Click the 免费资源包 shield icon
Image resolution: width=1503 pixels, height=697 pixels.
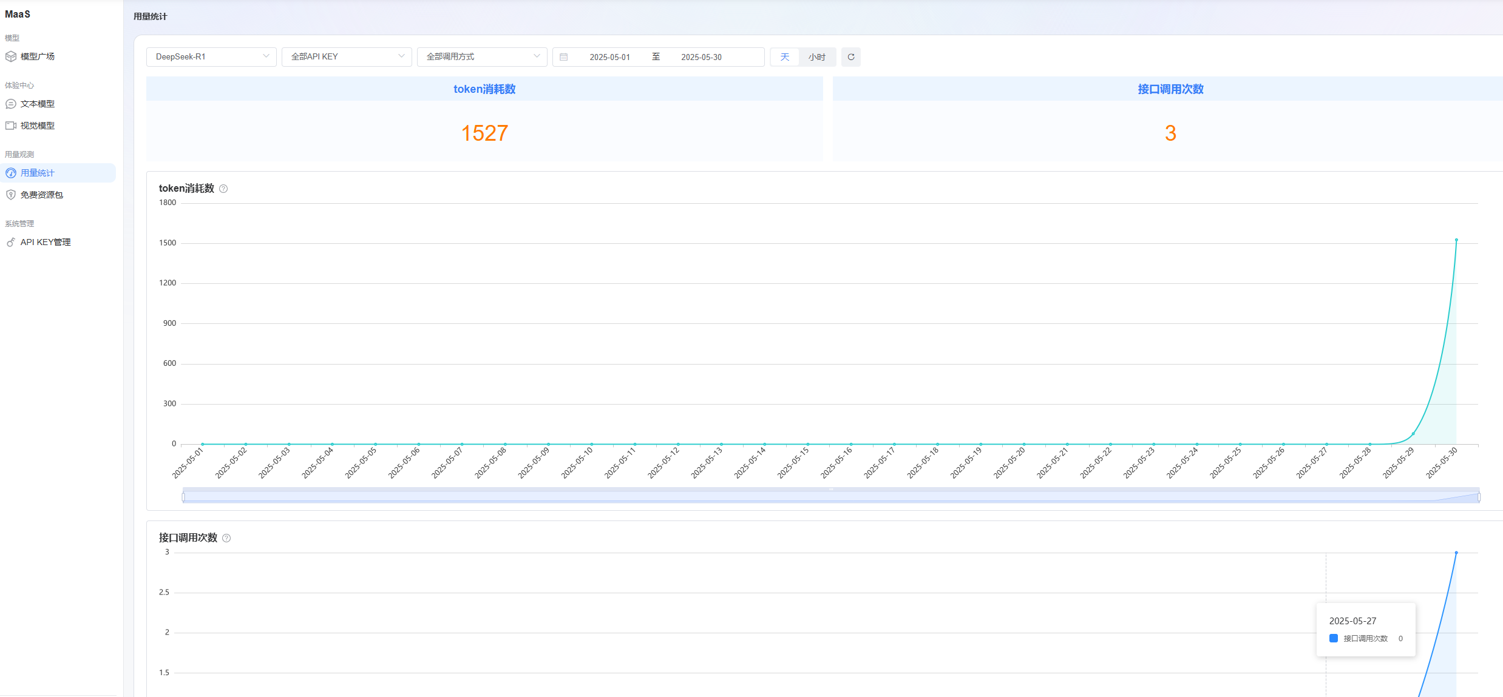pyautogui.click(x=10, y=195)
